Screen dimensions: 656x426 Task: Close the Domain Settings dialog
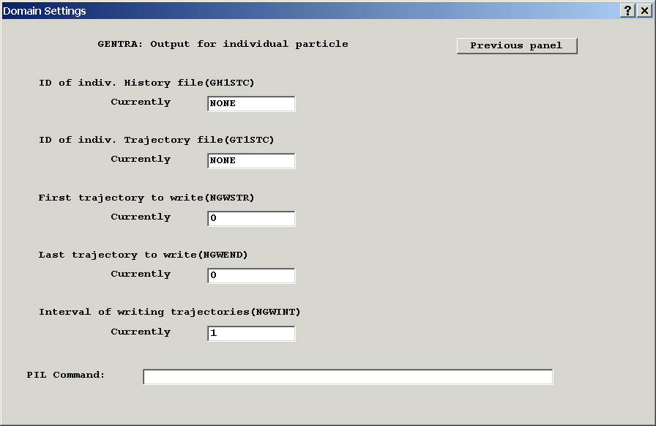[x=644, y=10]
